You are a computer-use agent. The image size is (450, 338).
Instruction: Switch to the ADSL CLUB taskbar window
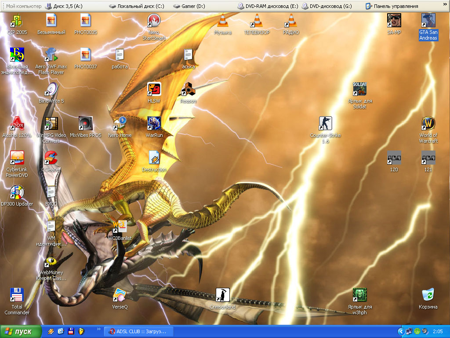tap(138, 331)
